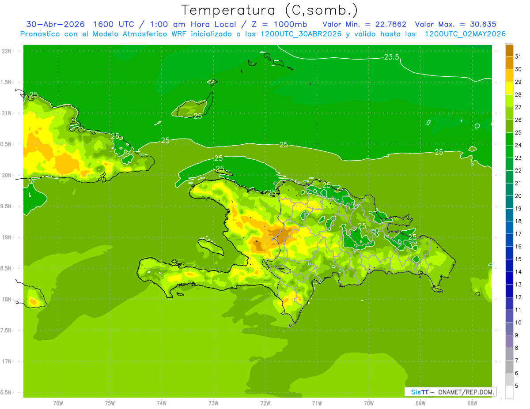Viewport: 530px width, 409px height.
Task: Click the 23.5 contour line label
Action: point(391,57)
